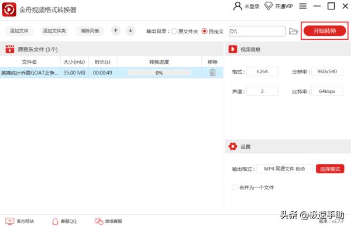Start conversion with 开始转换 button
This screenshot has height=226, width=351.
click(325, 31)
